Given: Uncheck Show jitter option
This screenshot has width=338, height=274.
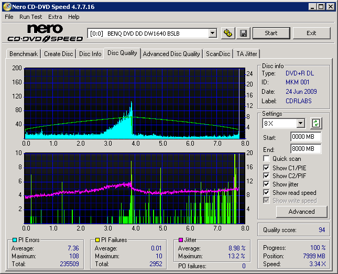Looking at the screenshot, I should tap(267, 184).
